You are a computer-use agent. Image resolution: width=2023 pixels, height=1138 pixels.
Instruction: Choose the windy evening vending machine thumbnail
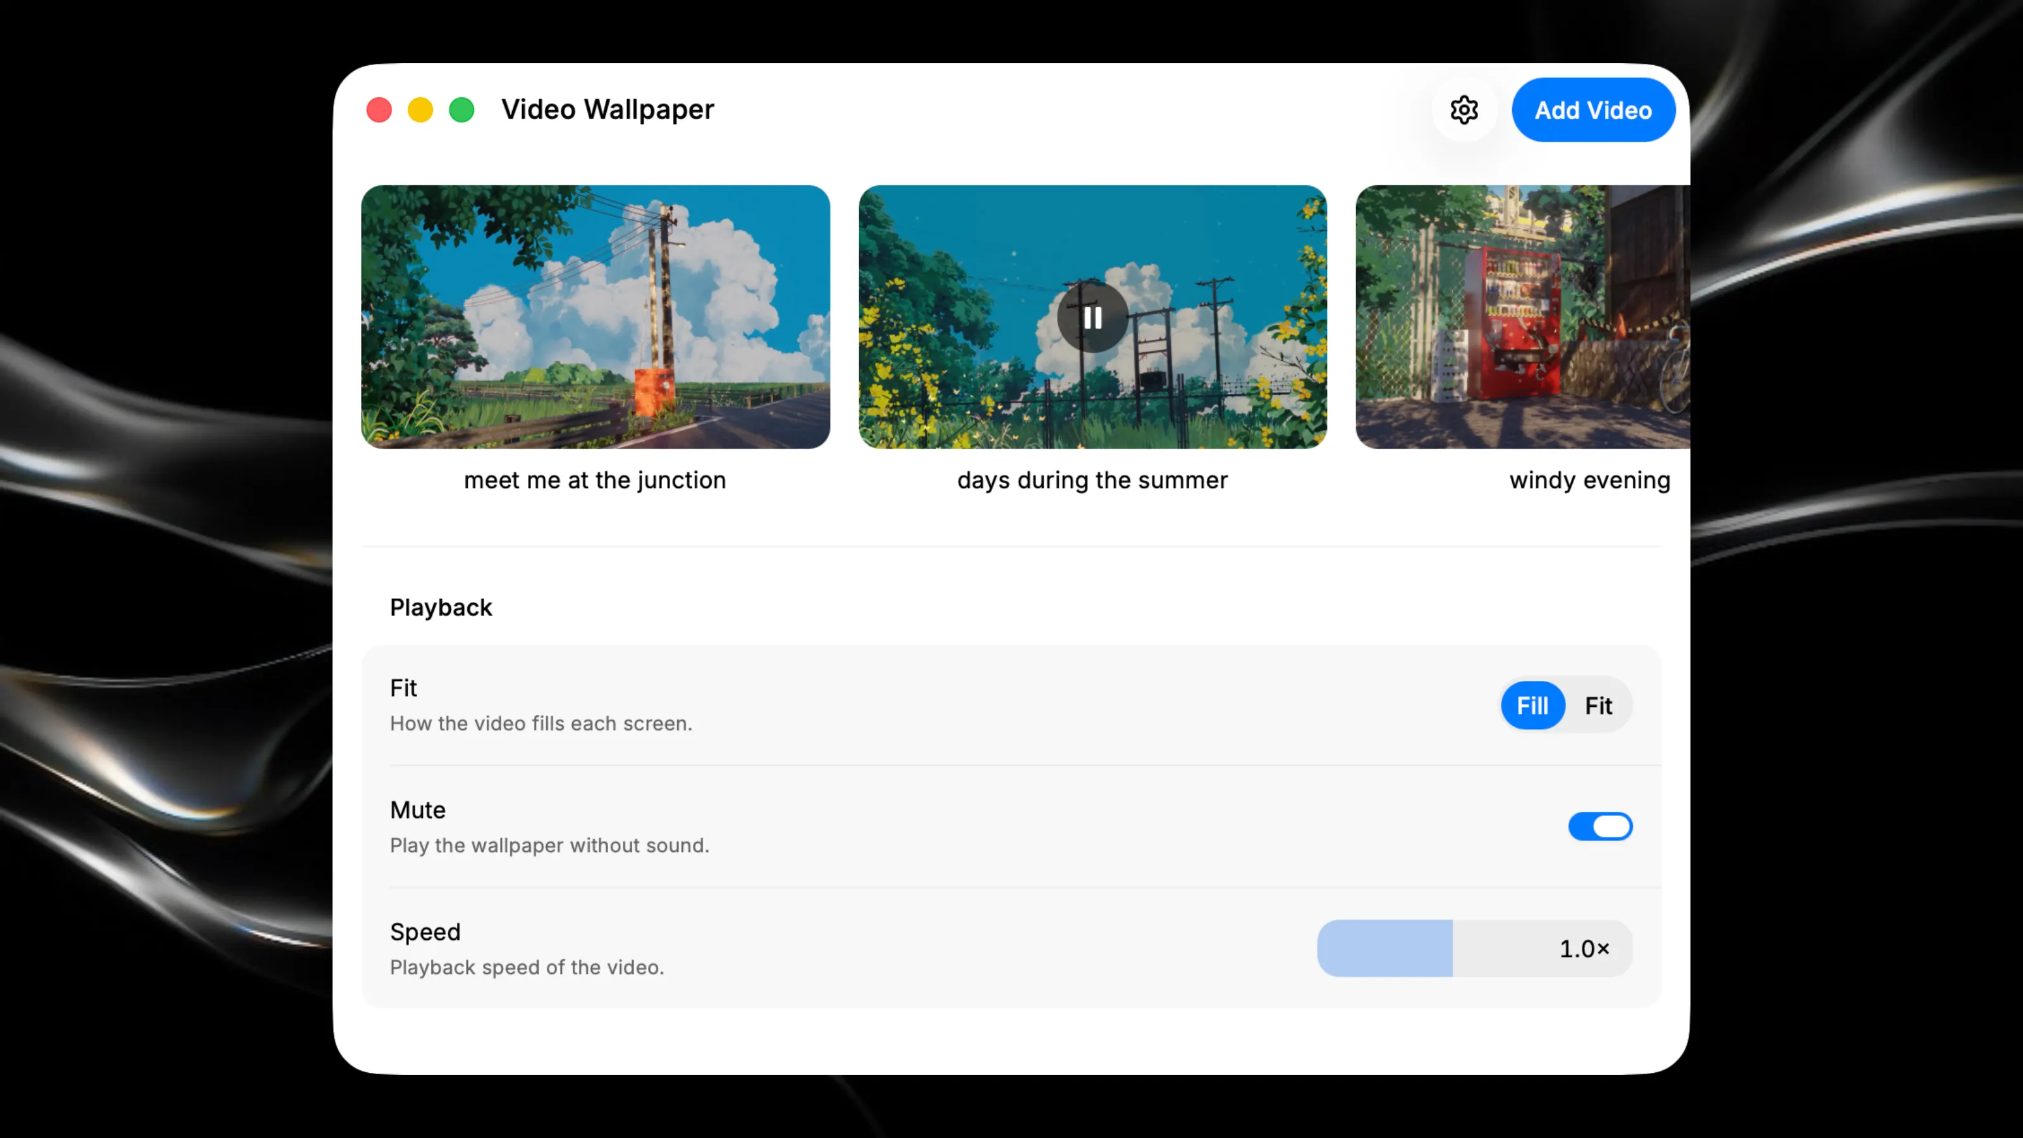[1523, 317]
